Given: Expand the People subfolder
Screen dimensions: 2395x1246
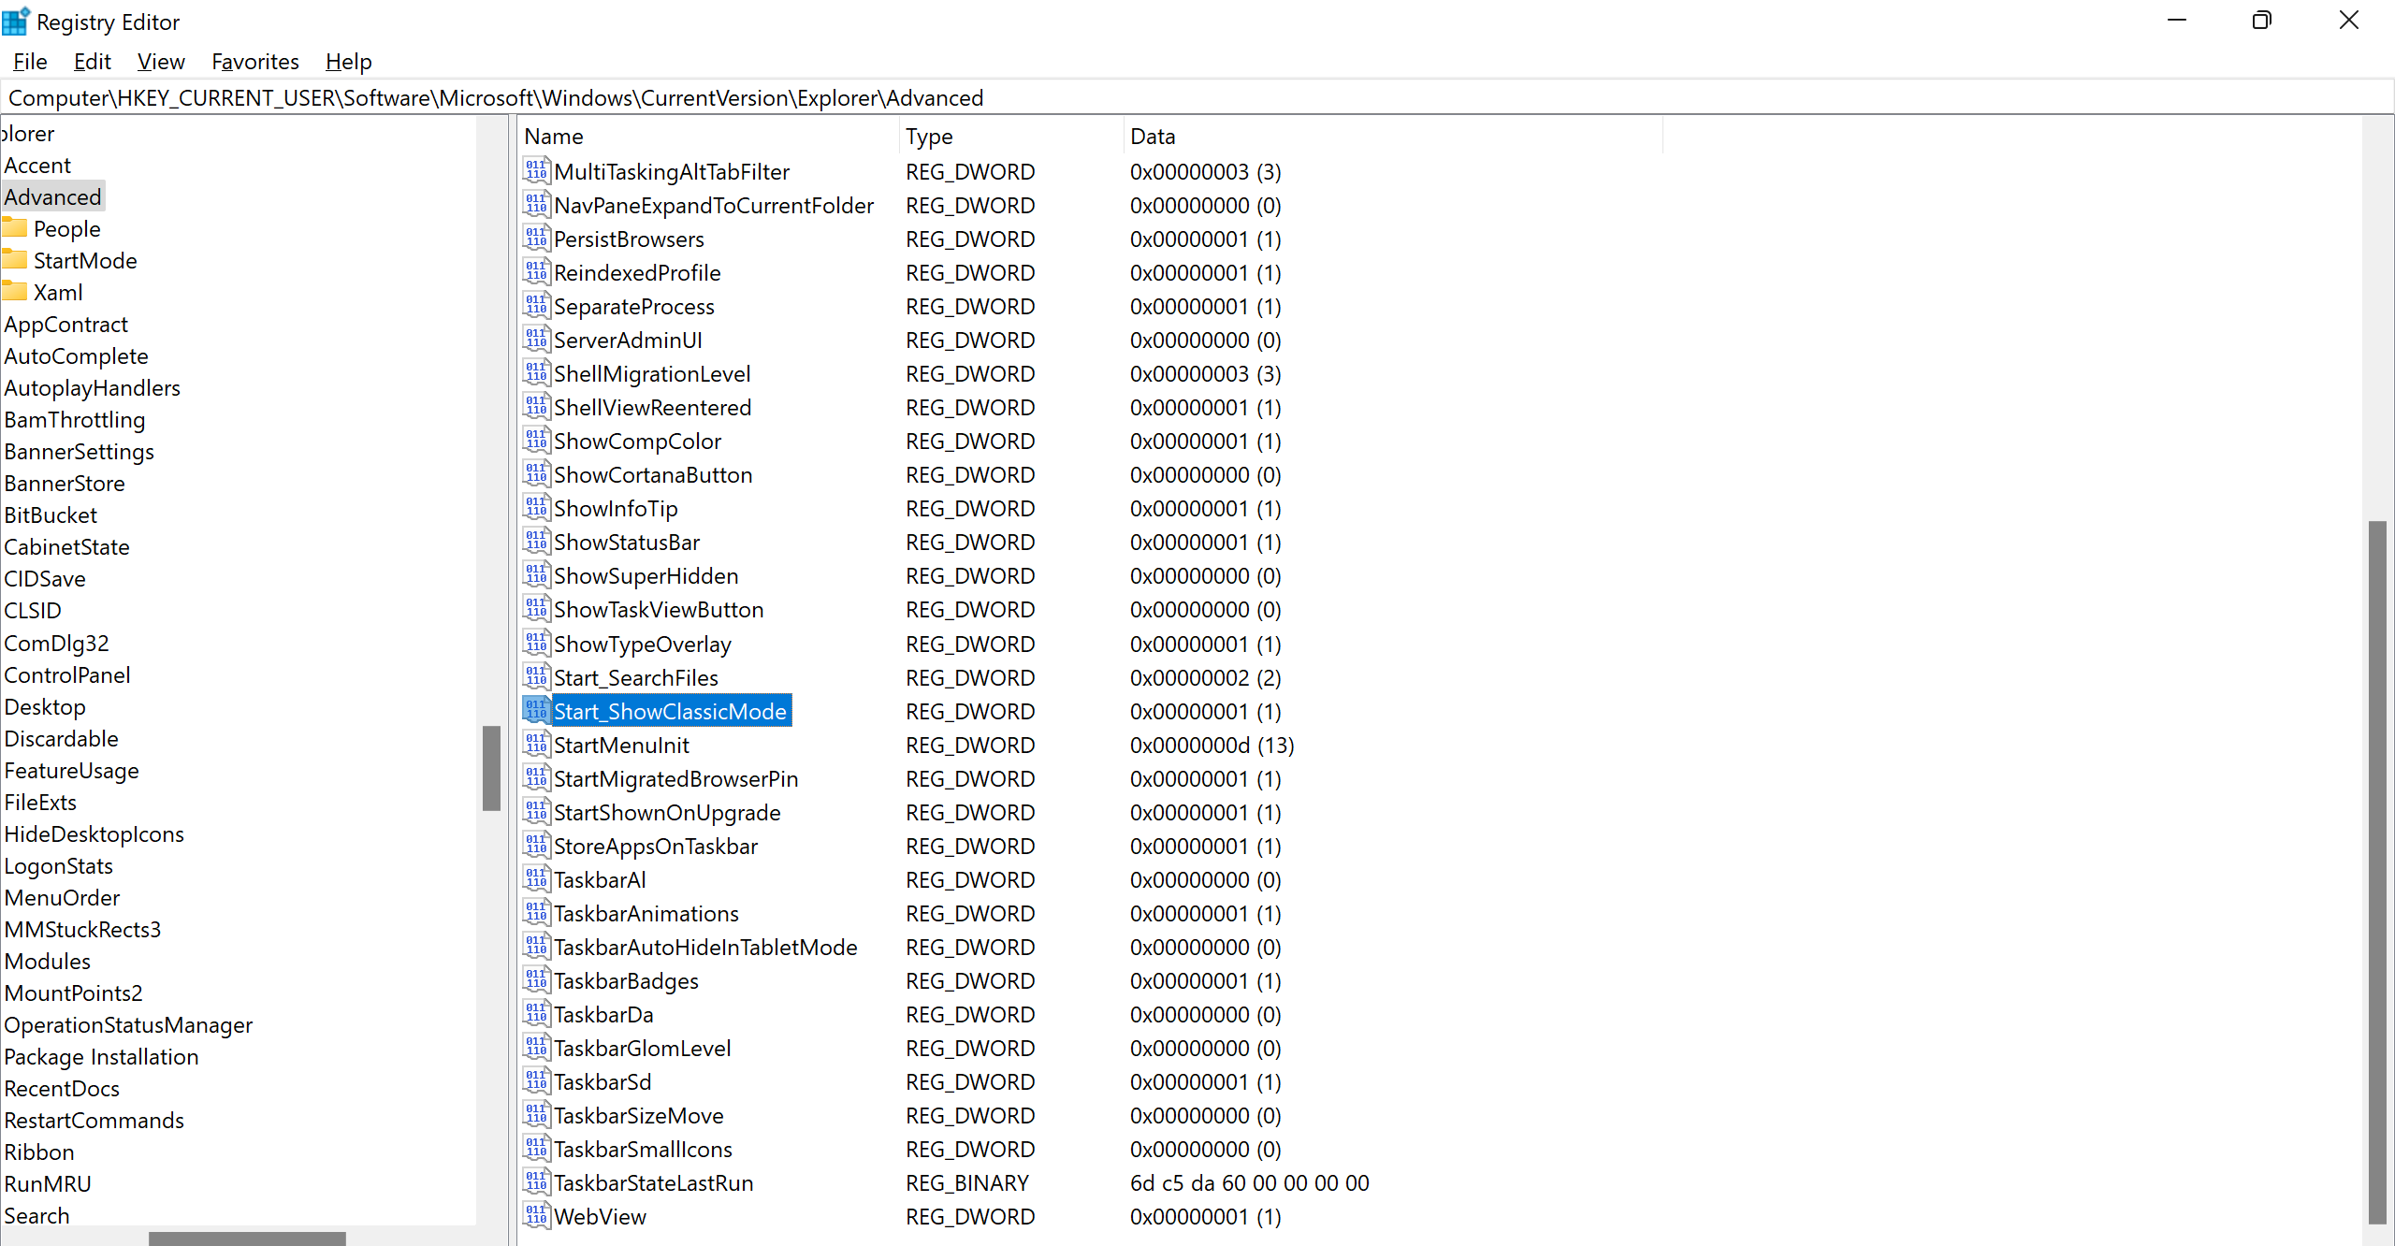Looking at the screenshot, I should (64, 228).
